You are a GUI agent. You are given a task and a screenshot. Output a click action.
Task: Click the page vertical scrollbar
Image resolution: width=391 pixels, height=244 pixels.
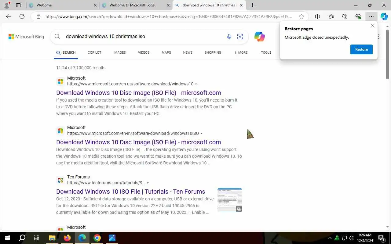pyautogui.click(x=388, y=55)
